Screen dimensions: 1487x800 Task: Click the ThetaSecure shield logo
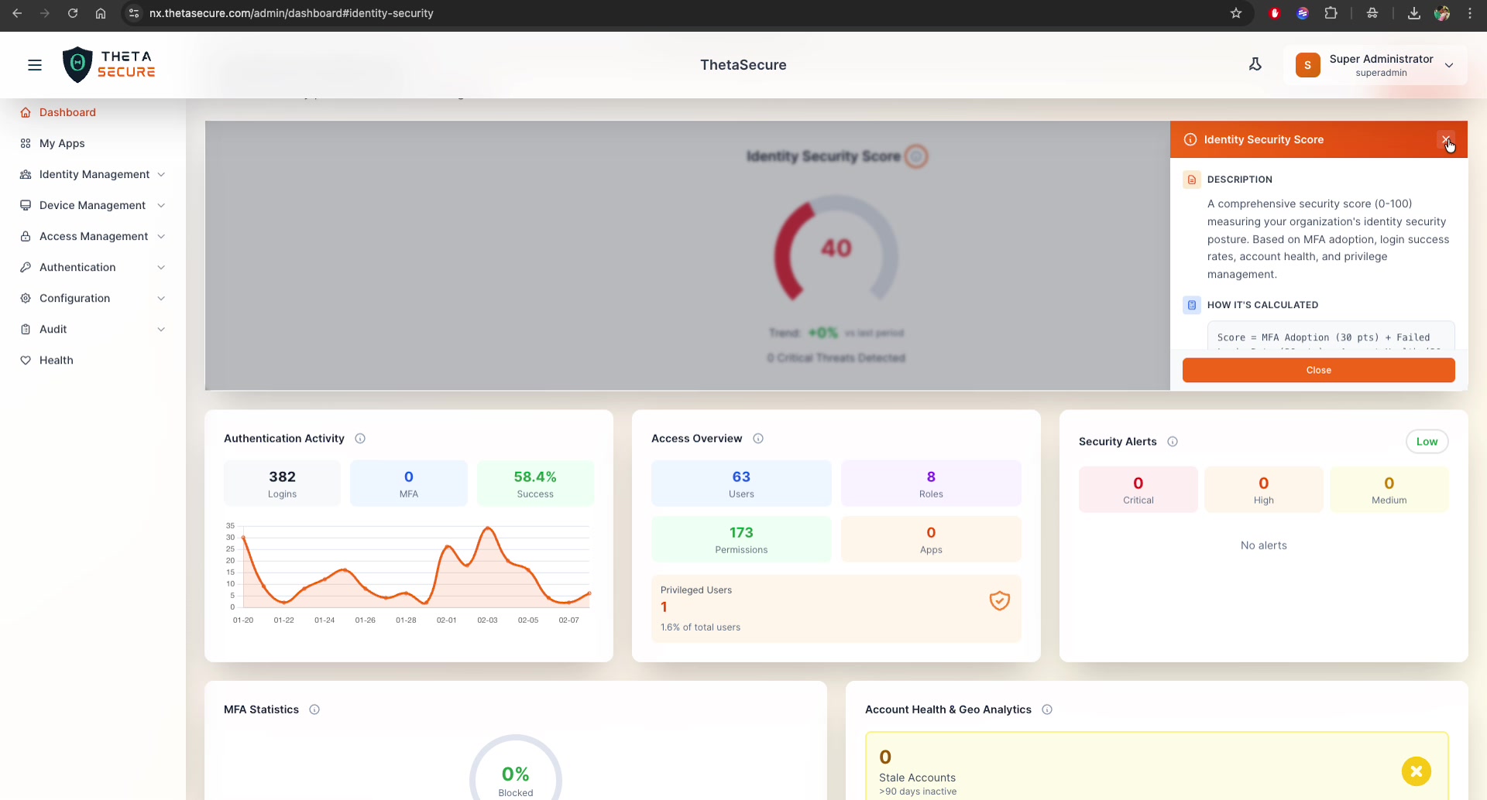coord(77,65)
